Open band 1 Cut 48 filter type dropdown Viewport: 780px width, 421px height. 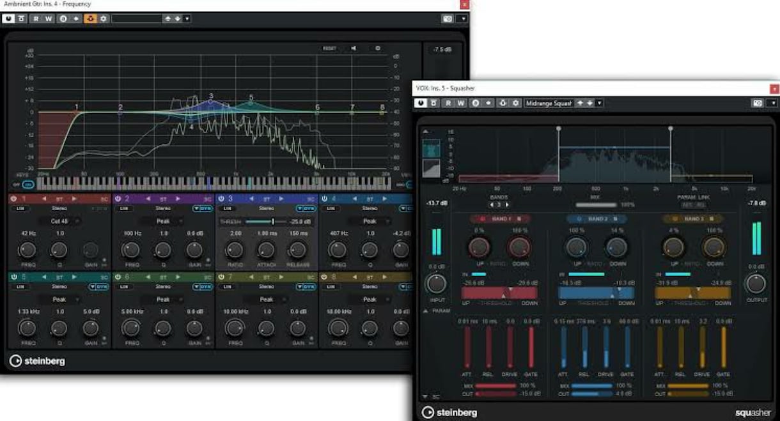click(x=59, y=221)
